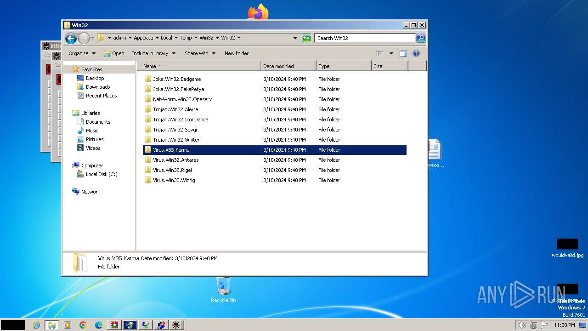The height and width of the screenshot is (331, 588).
Task: Select the wouldvalid.jpg desktop file
Action: point(567,248)
